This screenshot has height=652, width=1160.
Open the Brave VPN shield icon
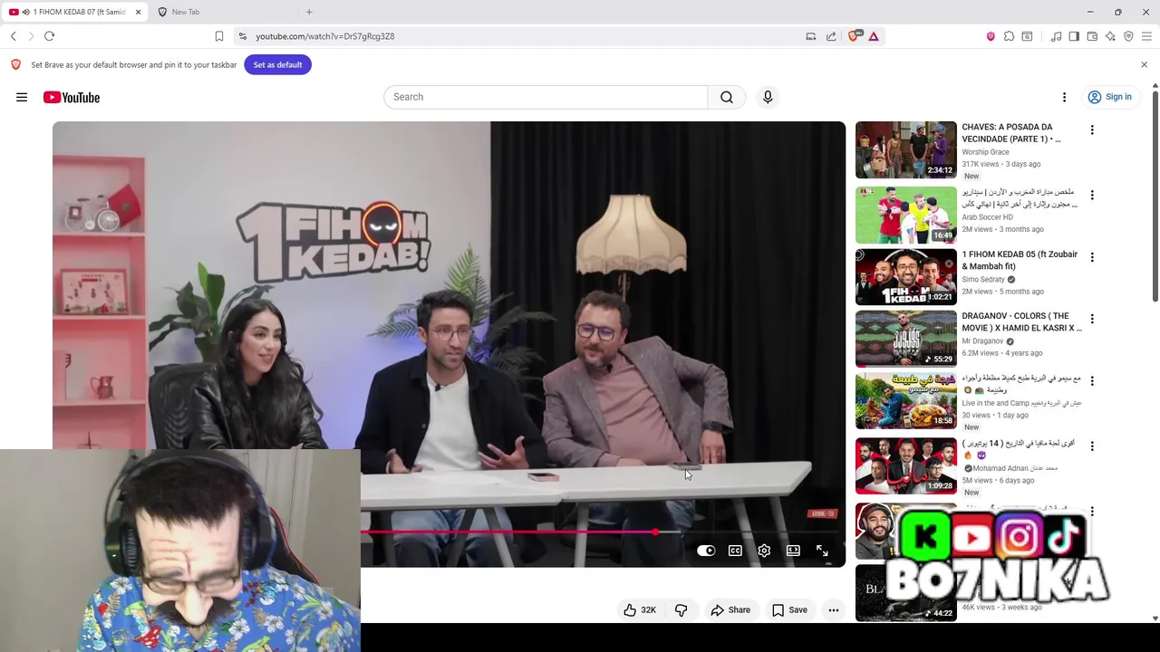point(1128,36)
